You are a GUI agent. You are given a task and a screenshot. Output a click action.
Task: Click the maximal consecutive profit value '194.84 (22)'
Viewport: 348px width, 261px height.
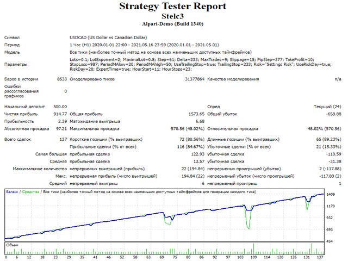(x=193, y=176)
